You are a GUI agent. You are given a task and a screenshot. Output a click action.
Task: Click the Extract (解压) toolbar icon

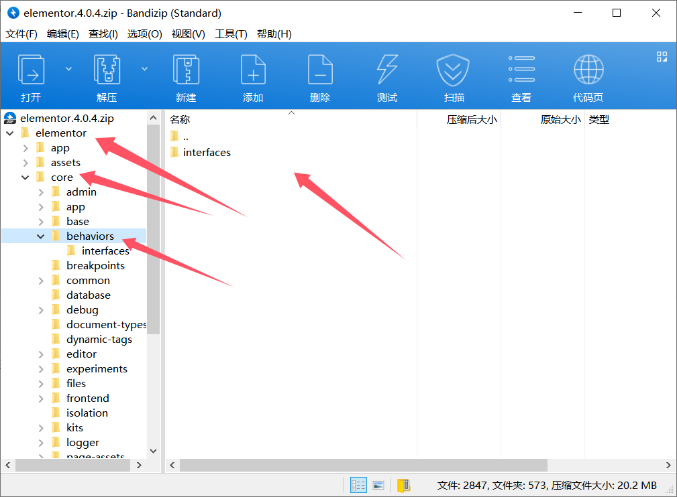pyautogui.click(x=107, y=70)
